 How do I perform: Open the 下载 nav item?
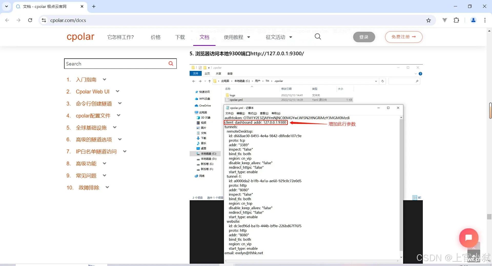(x=180, y=37)
